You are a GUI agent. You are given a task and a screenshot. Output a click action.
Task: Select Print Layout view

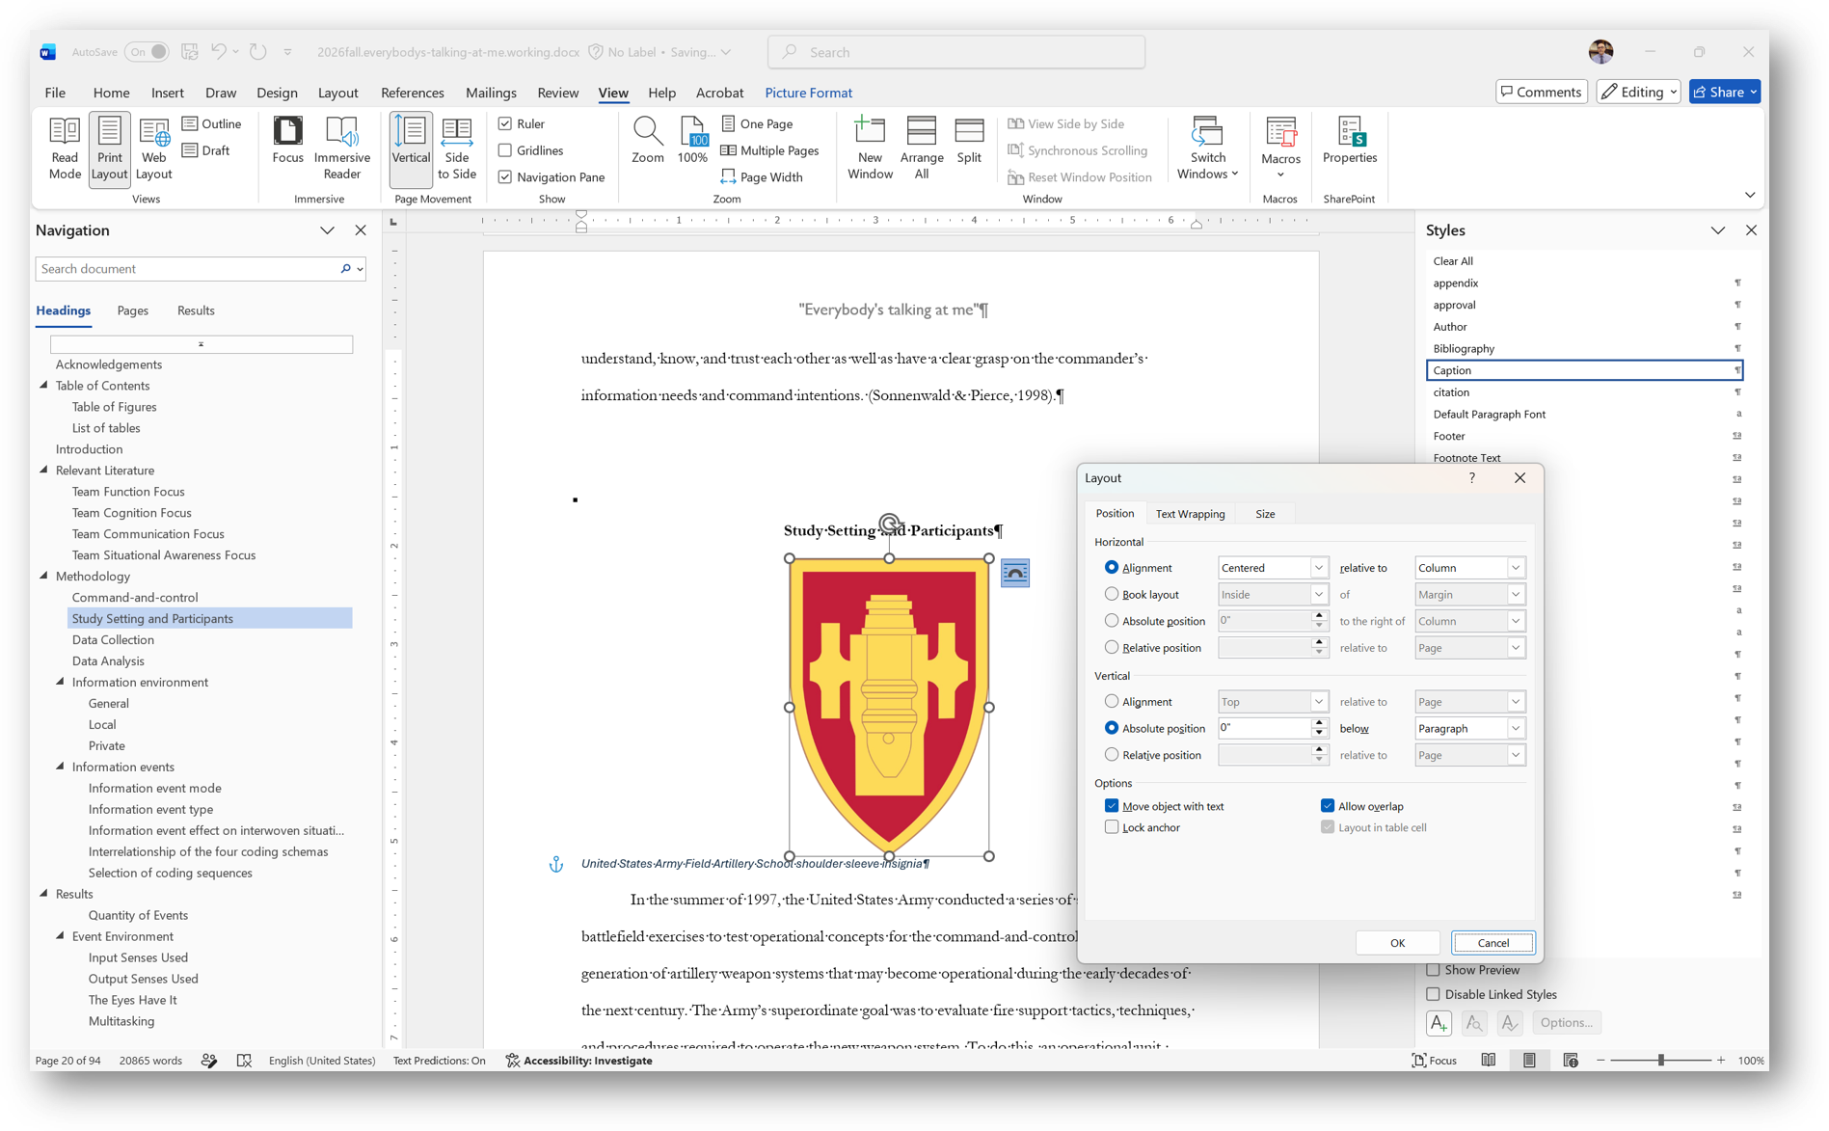click(x=109, y=148)
